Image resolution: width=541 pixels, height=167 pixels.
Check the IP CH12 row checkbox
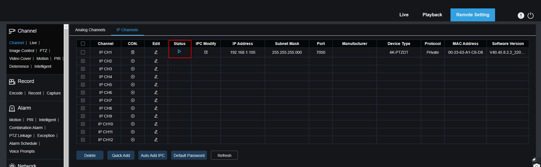point(83,140)
